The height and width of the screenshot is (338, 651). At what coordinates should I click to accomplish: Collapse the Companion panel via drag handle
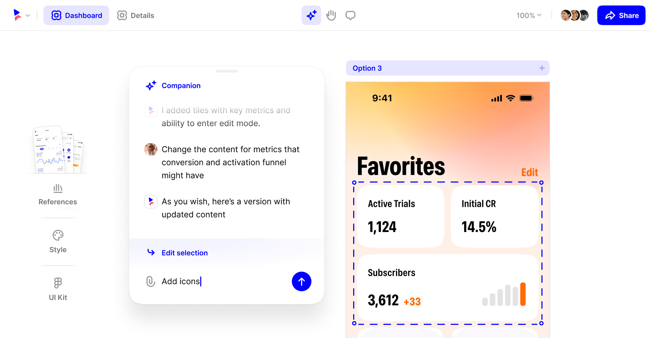(226, 71)
